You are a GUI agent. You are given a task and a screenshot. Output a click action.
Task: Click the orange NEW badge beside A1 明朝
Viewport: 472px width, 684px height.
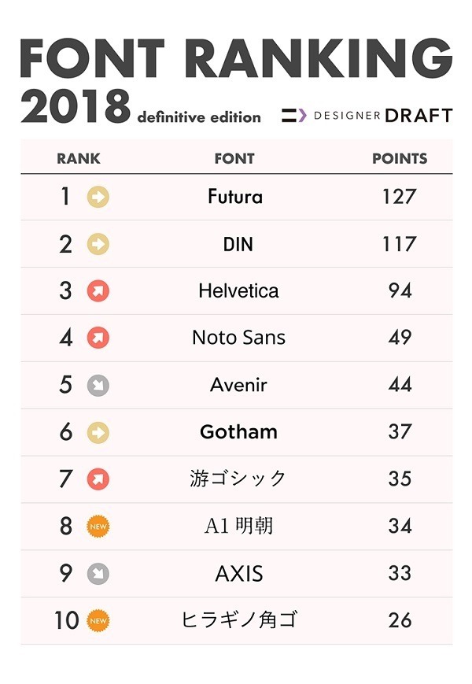click(x=98, y=527)
